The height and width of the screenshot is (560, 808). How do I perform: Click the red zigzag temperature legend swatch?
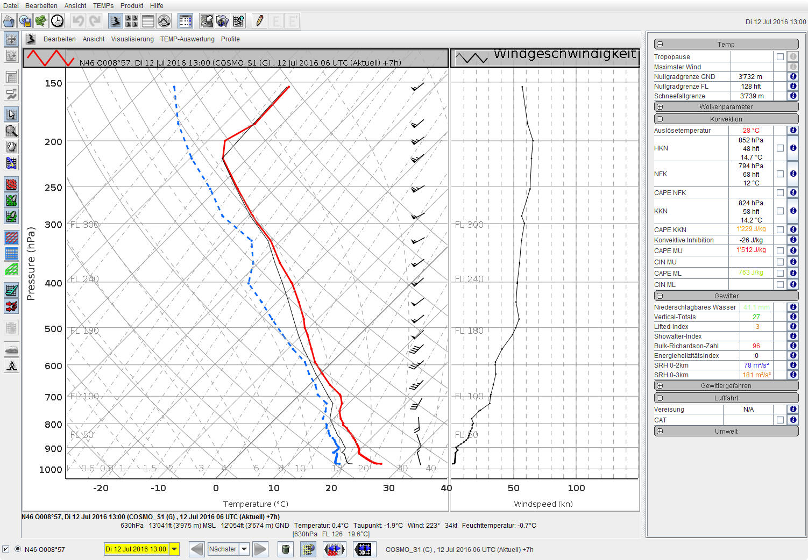coord(50,58)
